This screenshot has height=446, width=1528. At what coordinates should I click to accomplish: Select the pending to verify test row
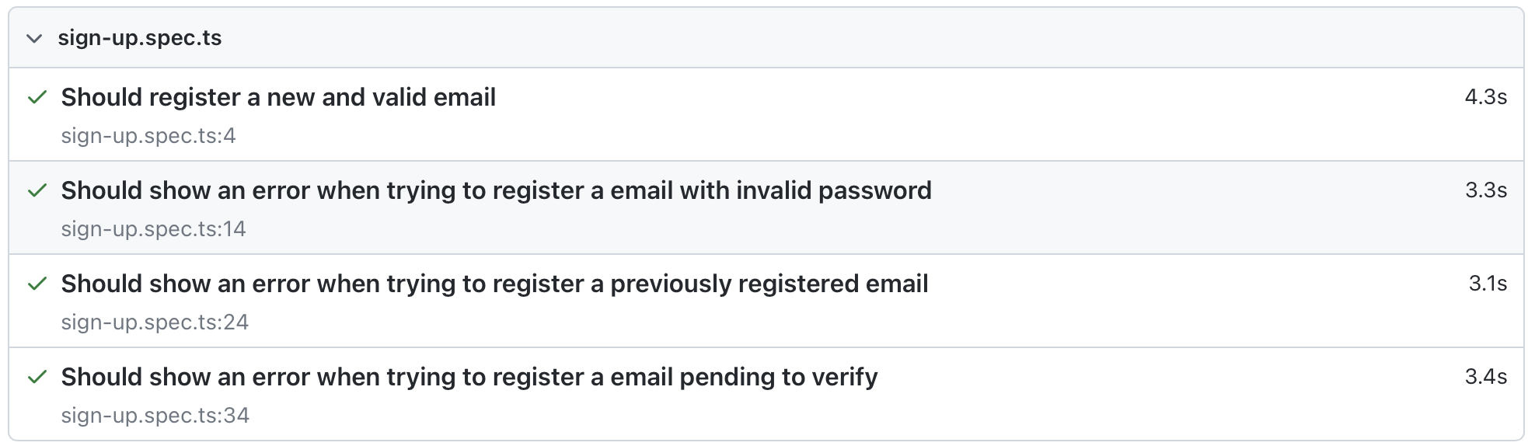point(766,394)
